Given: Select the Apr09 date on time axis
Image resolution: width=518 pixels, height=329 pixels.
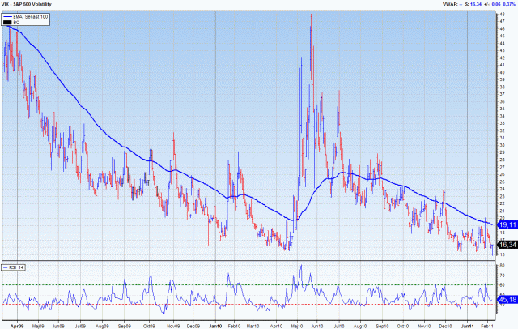Looking at the screenshot, I should tap(15, 325).
